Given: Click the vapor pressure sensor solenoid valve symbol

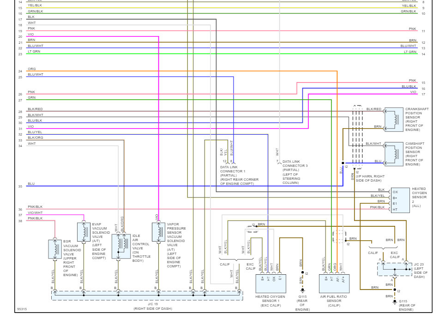Looking at the screenshot, I should 158,232.
